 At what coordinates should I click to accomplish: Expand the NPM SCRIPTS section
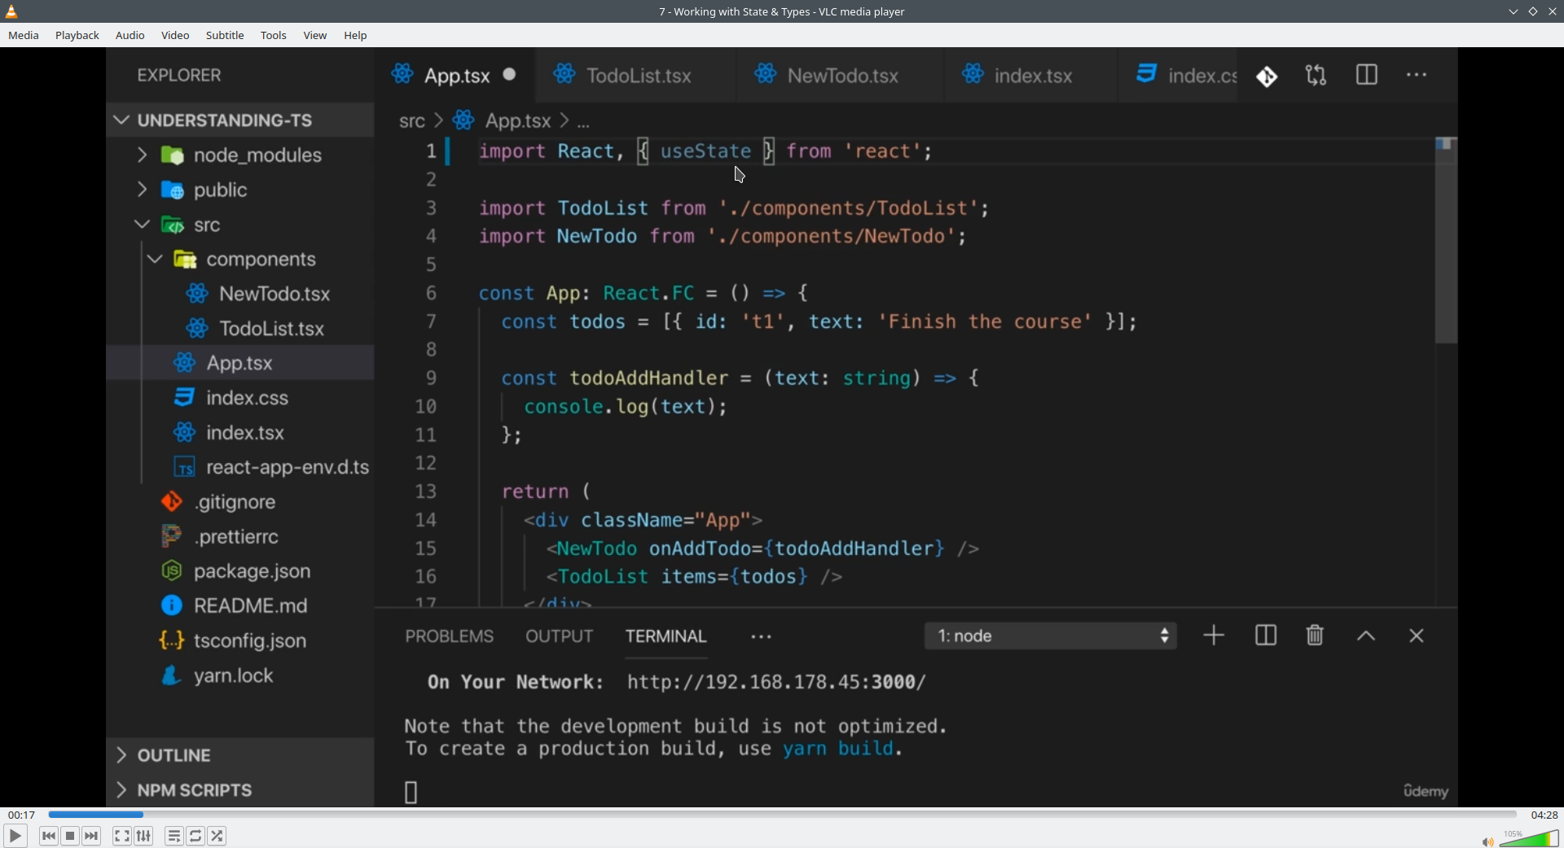coord(240,790)
